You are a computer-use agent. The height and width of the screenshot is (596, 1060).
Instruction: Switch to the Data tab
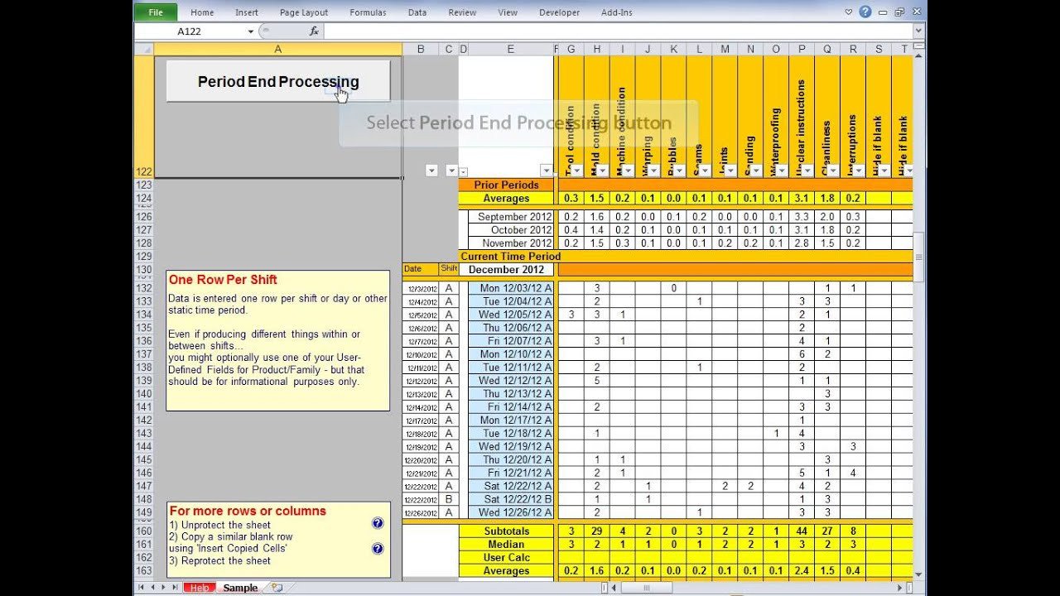tap(417, 12)
